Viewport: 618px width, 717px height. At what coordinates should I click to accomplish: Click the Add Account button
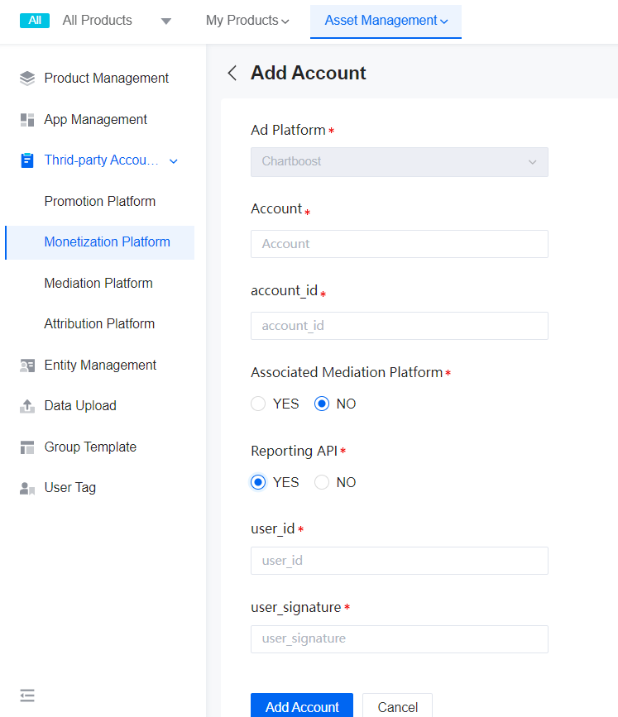pos(301,706)
